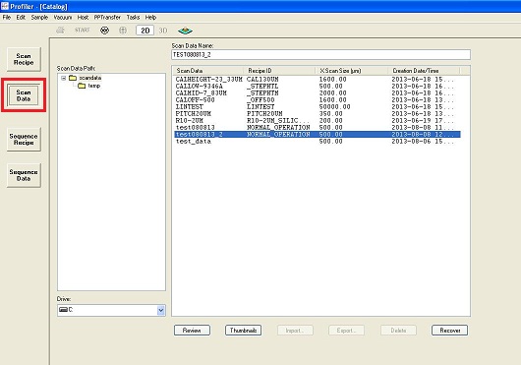Select the CALHEIGHT-23_33UM scan row

click(318, 80)
